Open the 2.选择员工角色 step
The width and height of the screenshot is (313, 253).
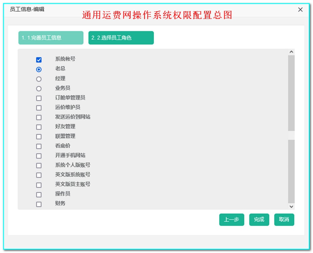[121, 38]
